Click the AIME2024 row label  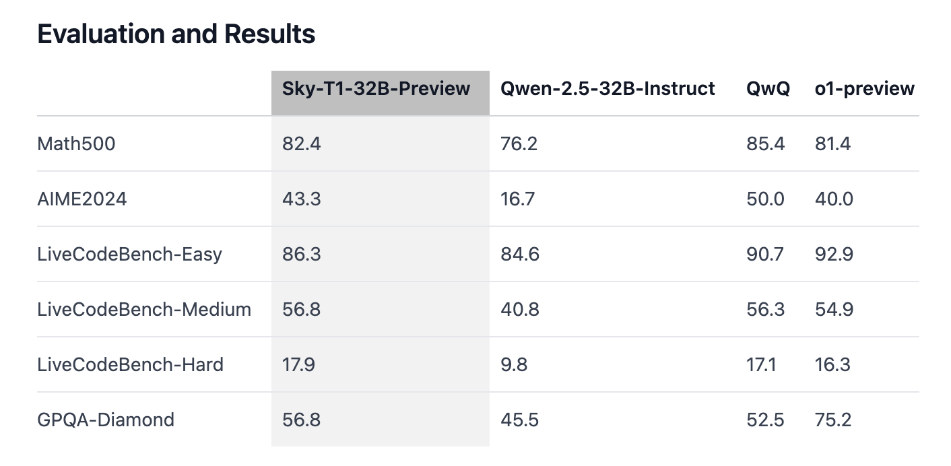pos(82,199)
